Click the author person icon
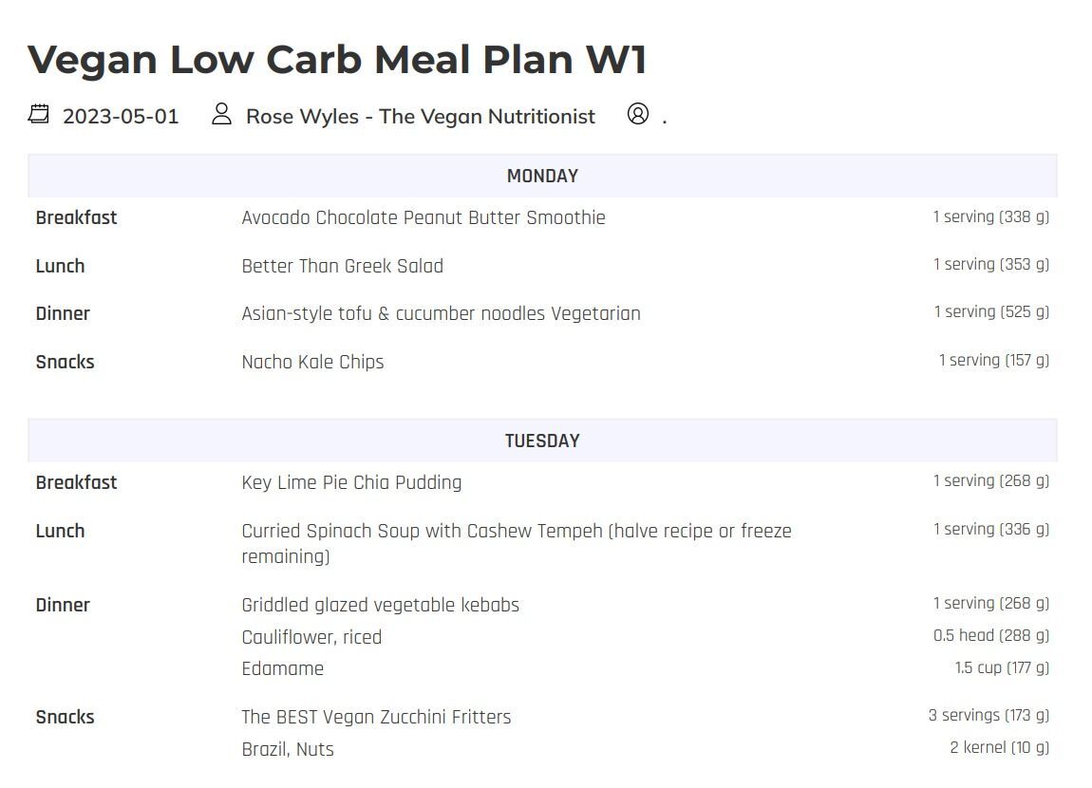1092x788 pixels. coord(221,115)
